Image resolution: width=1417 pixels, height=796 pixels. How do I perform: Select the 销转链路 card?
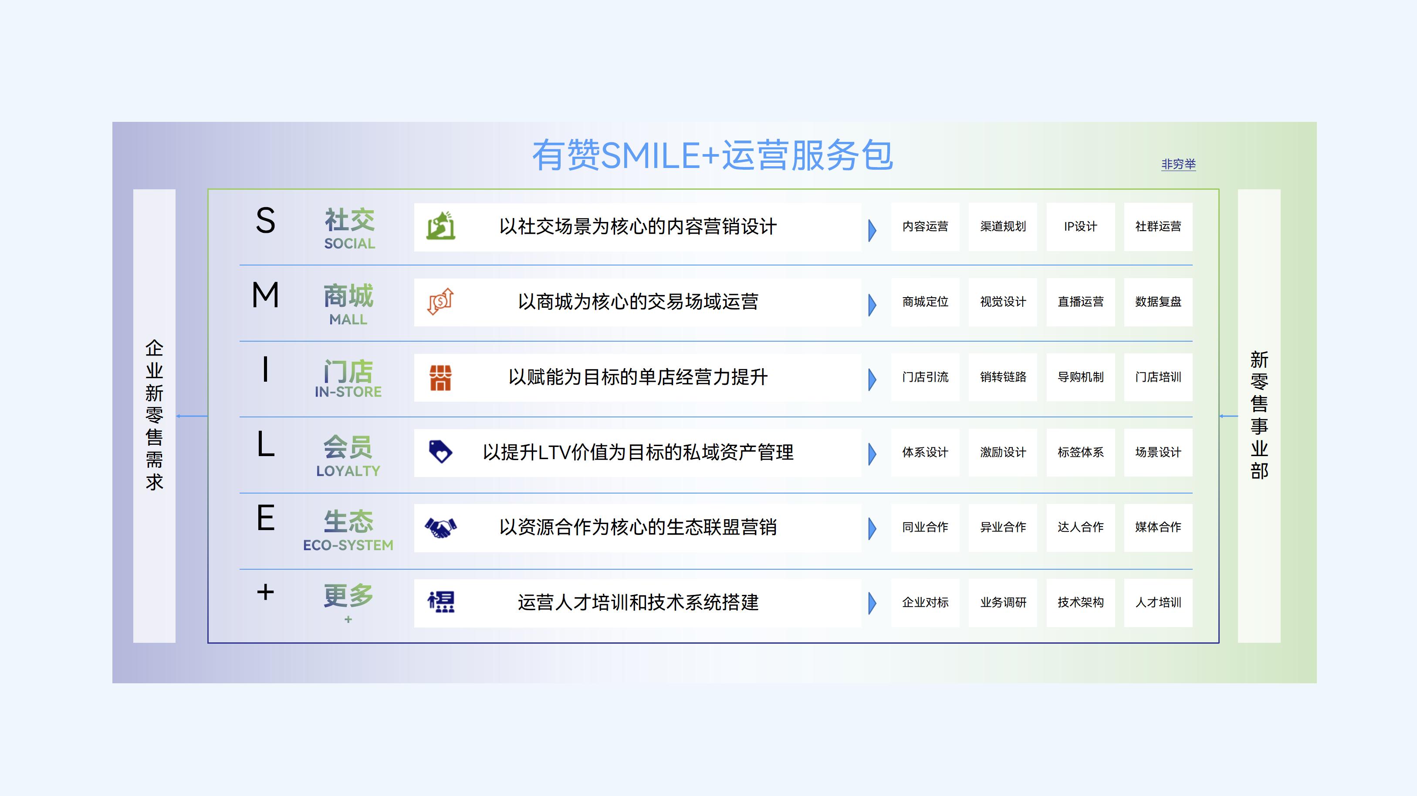pyautogui.click(x=1003, y=377)
